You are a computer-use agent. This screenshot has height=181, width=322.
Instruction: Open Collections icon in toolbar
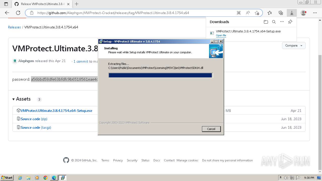pyautogui.click(x=281, y=13)
